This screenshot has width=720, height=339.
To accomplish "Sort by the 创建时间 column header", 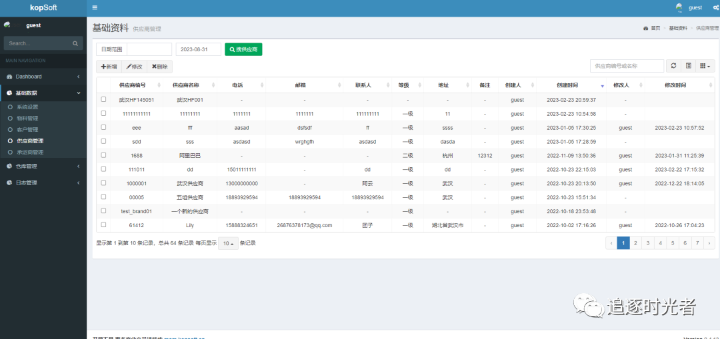I will tap(567, 85).
